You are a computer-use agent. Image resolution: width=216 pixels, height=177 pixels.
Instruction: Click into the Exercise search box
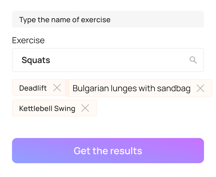point(102,60)
